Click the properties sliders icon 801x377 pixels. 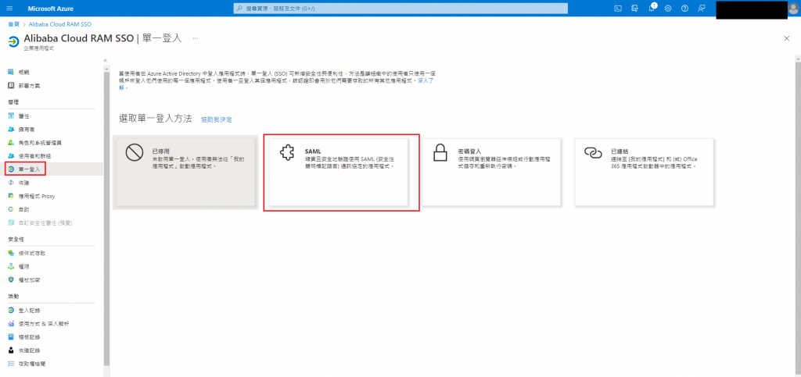tap(11, 116)
